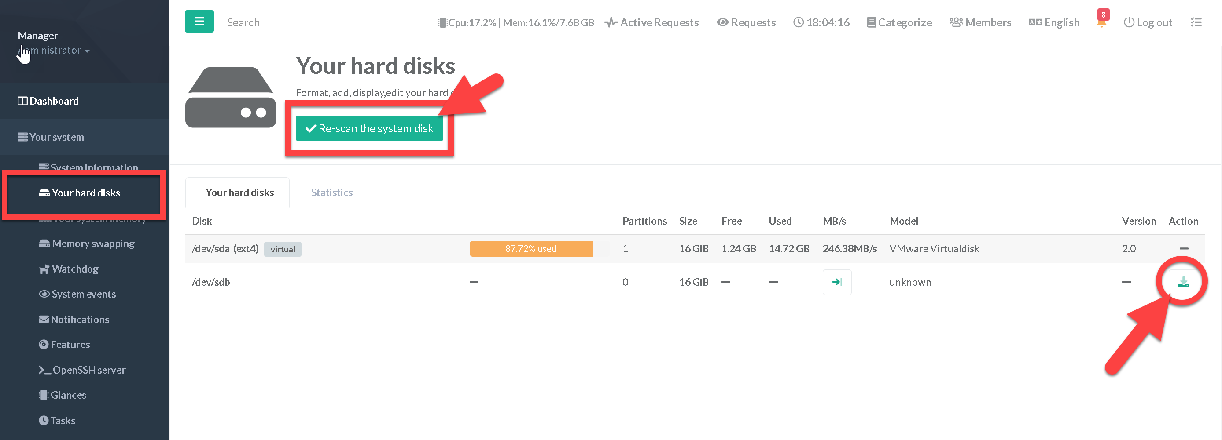Image resolution: width=1222 pixels, height=440 pixels.
Task: Click the green hamburger menu button
Action: [199, 22]
